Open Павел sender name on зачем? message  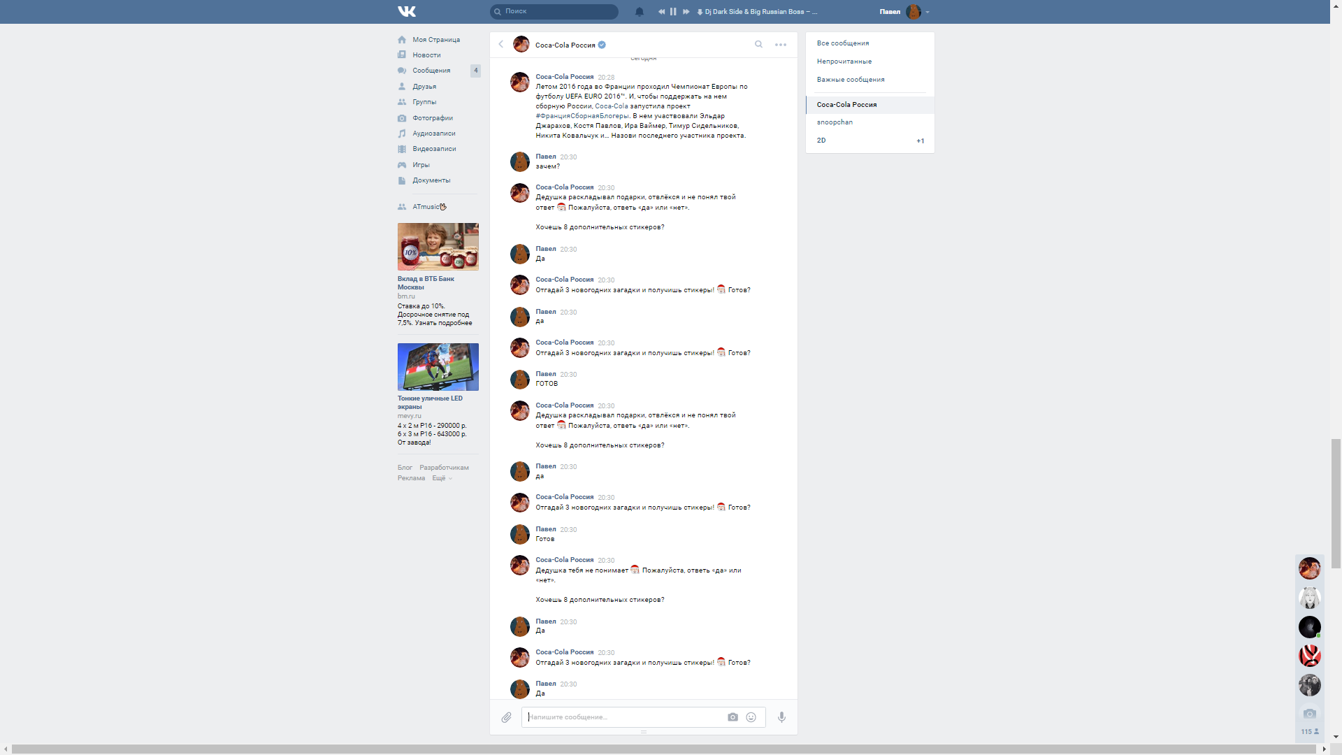pyautogui.click(x=546, y=157)
